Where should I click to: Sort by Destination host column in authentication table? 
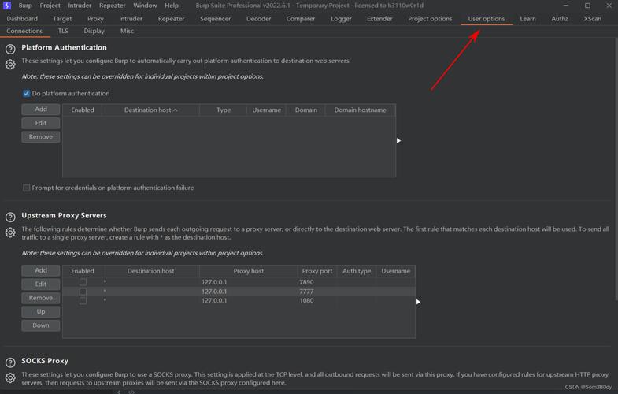click(x=150, y=110)
